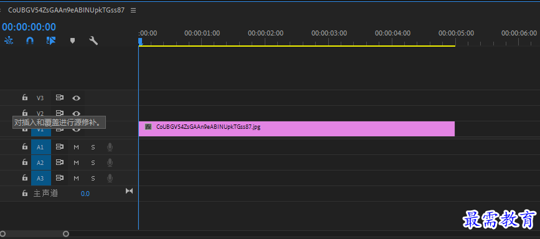Click the right zoom scrollbar handle
This screenshot has height=239, width=540.
tap(66, 234)
